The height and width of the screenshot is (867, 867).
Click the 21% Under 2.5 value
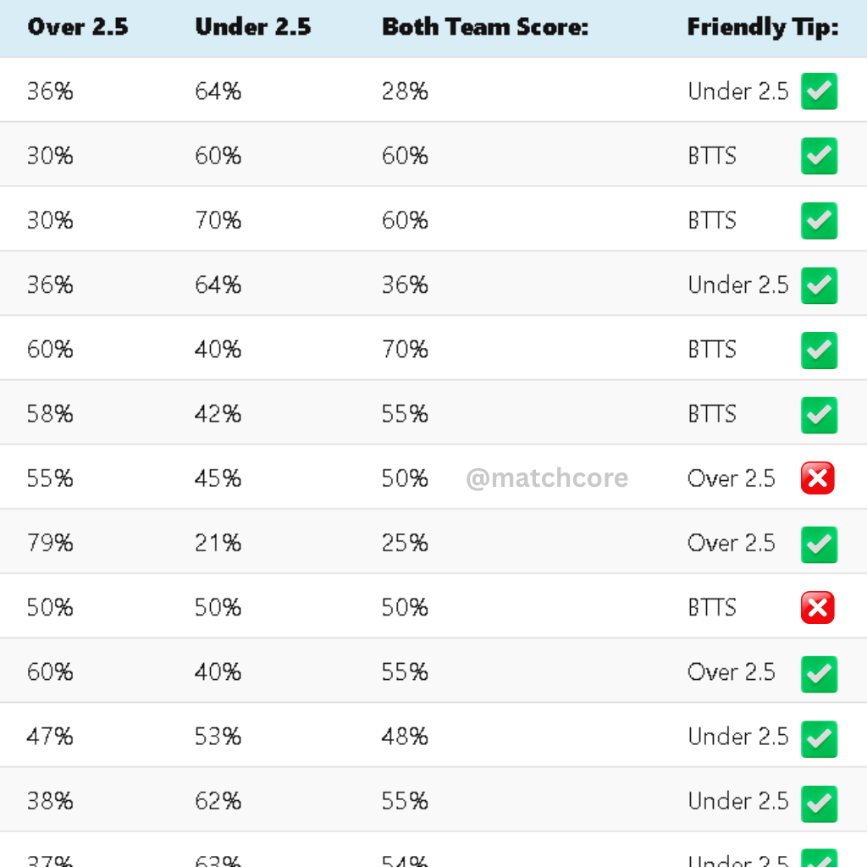click(x=218, y=543)
